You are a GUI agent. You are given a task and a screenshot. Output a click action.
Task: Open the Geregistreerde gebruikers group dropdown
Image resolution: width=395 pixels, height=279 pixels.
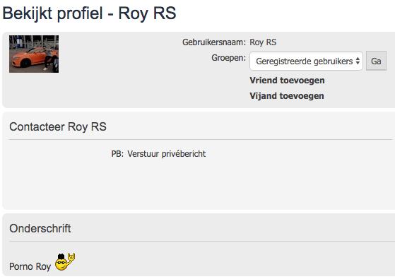pyautogui.click(x=306, y=61)
